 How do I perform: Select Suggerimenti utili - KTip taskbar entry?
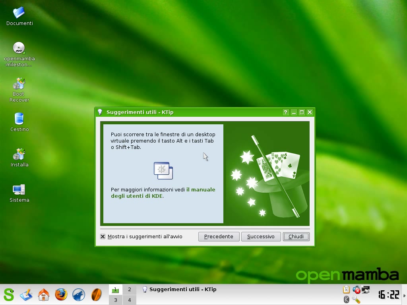(x=180, y=290)
